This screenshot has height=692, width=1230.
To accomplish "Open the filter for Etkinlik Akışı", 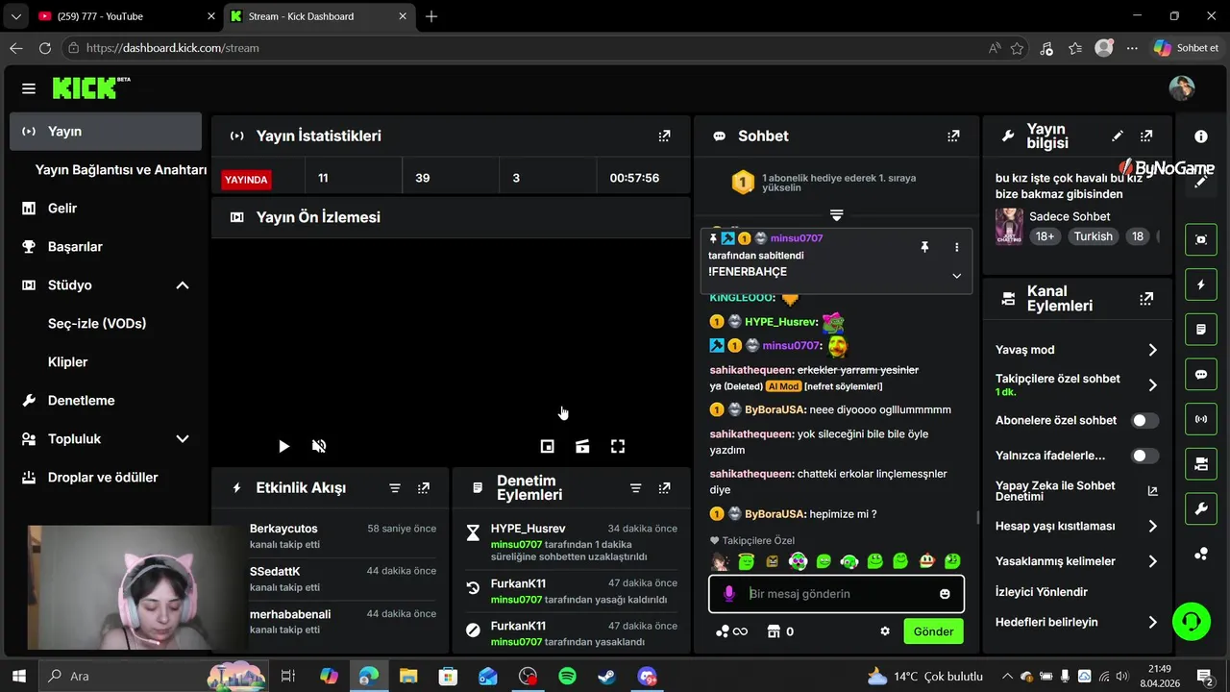I will tap(395, 488).
